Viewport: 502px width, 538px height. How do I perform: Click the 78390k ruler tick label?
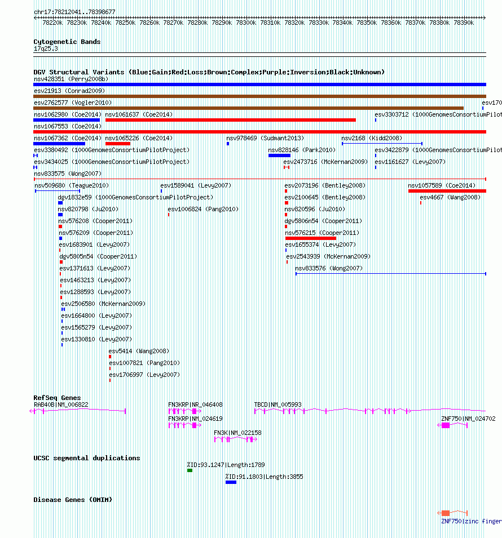tap(464, 23)
